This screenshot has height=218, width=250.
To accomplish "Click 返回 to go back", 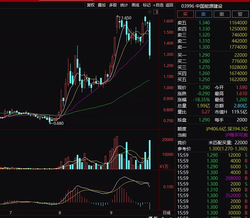I will click(x=169, y=5).
